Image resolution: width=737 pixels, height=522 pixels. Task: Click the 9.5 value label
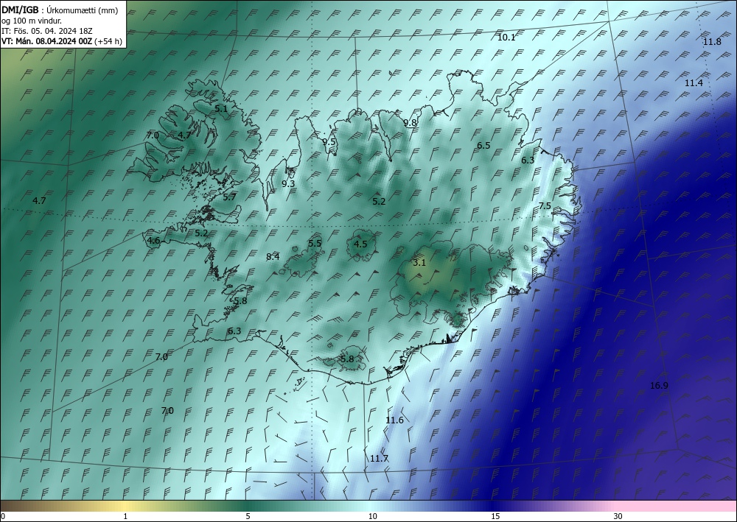[329, 142]
